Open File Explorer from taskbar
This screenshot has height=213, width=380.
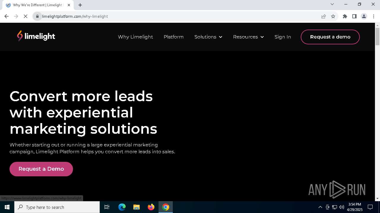pyautogui.click(x=137, y=207)
